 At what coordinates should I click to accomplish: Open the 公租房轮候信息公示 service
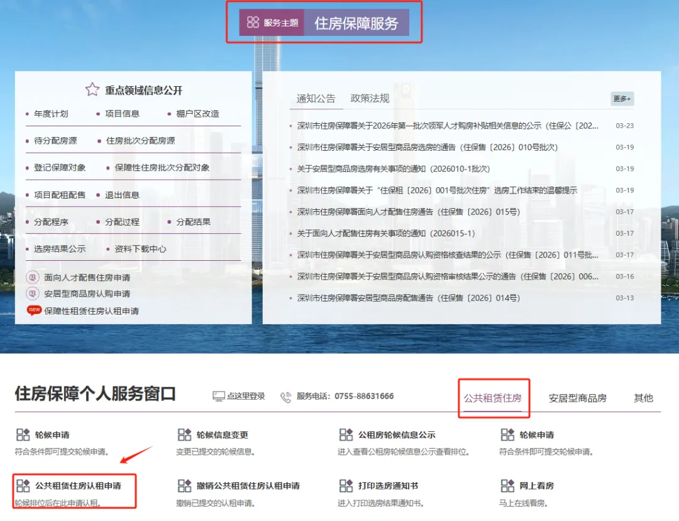tap(397, 435)
